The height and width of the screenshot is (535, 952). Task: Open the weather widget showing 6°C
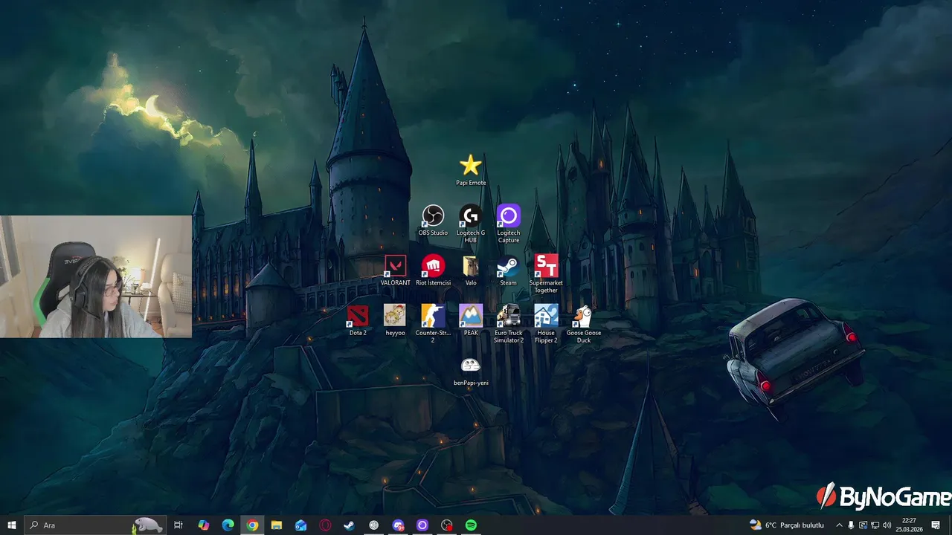pos(787,525)
